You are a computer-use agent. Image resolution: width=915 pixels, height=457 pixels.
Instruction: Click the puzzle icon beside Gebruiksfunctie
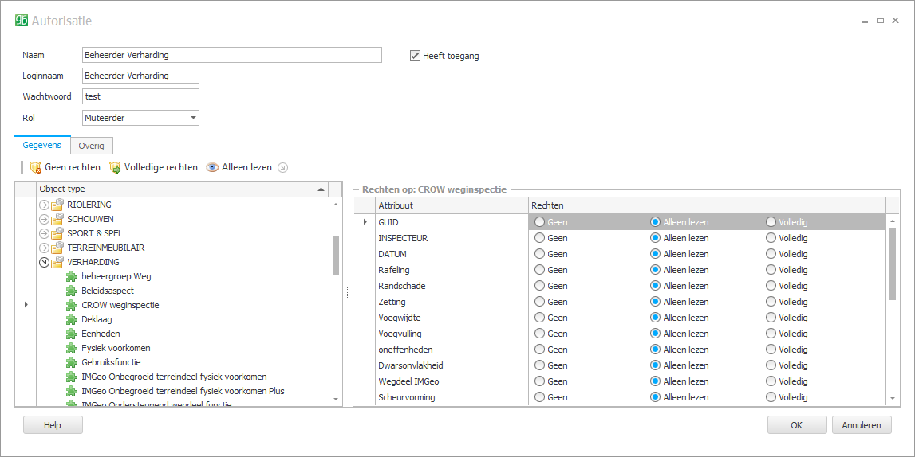(x=73, y=363)
